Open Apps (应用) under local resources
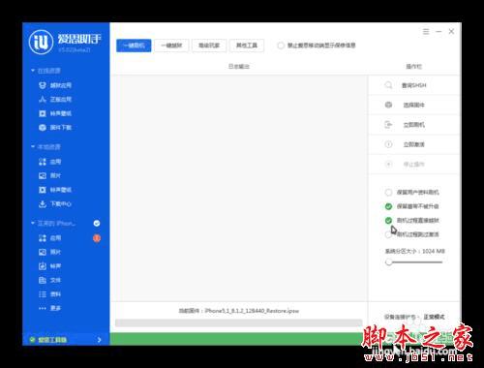This screenshot has width=484, height=368. (x=50, y=162)
